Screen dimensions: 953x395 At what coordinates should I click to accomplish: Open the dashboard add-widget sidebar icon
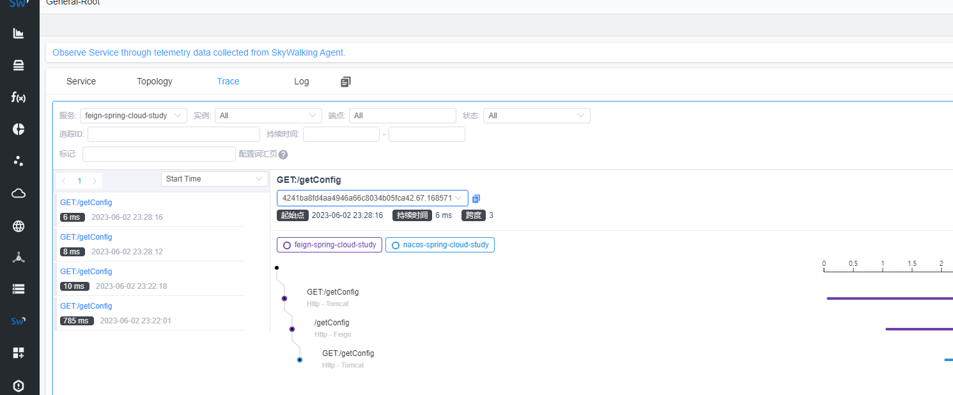[x=19, y=353]
